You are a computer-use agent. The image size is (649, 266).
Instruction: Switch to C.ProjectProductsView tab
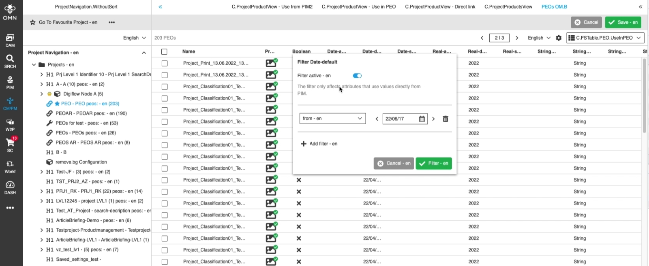tap(508, 7)
